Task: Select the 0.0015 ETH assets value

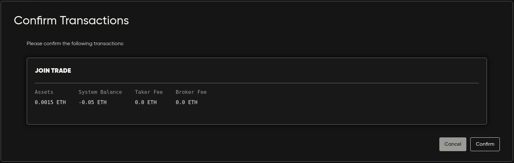Action: (x=50, y=102)
